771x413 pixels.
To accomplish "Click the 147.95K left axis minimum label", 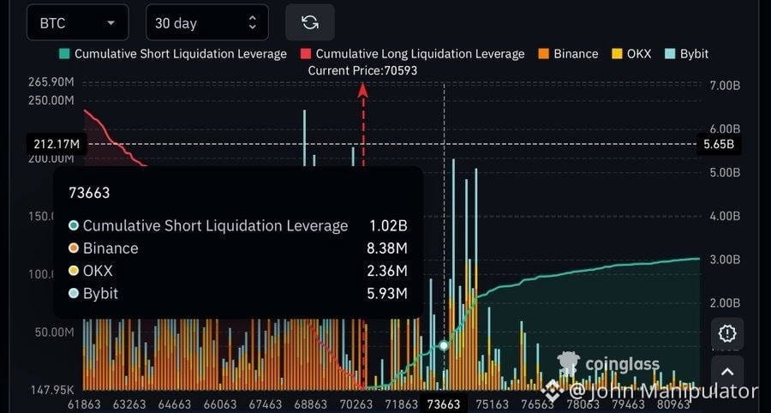I will point(51,390).
